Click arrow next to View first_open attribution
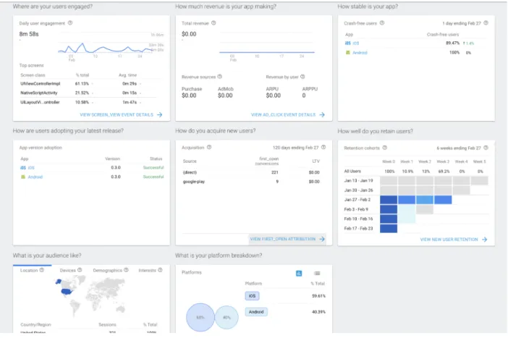The image size is (508, 338). click(x=322, y=239)
